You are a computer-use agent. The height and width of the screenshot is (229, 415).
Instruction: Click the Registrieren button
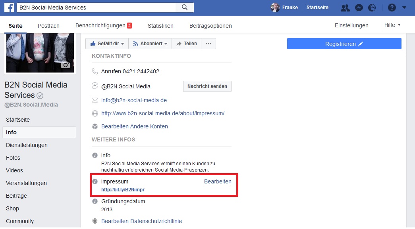point(344,44)
